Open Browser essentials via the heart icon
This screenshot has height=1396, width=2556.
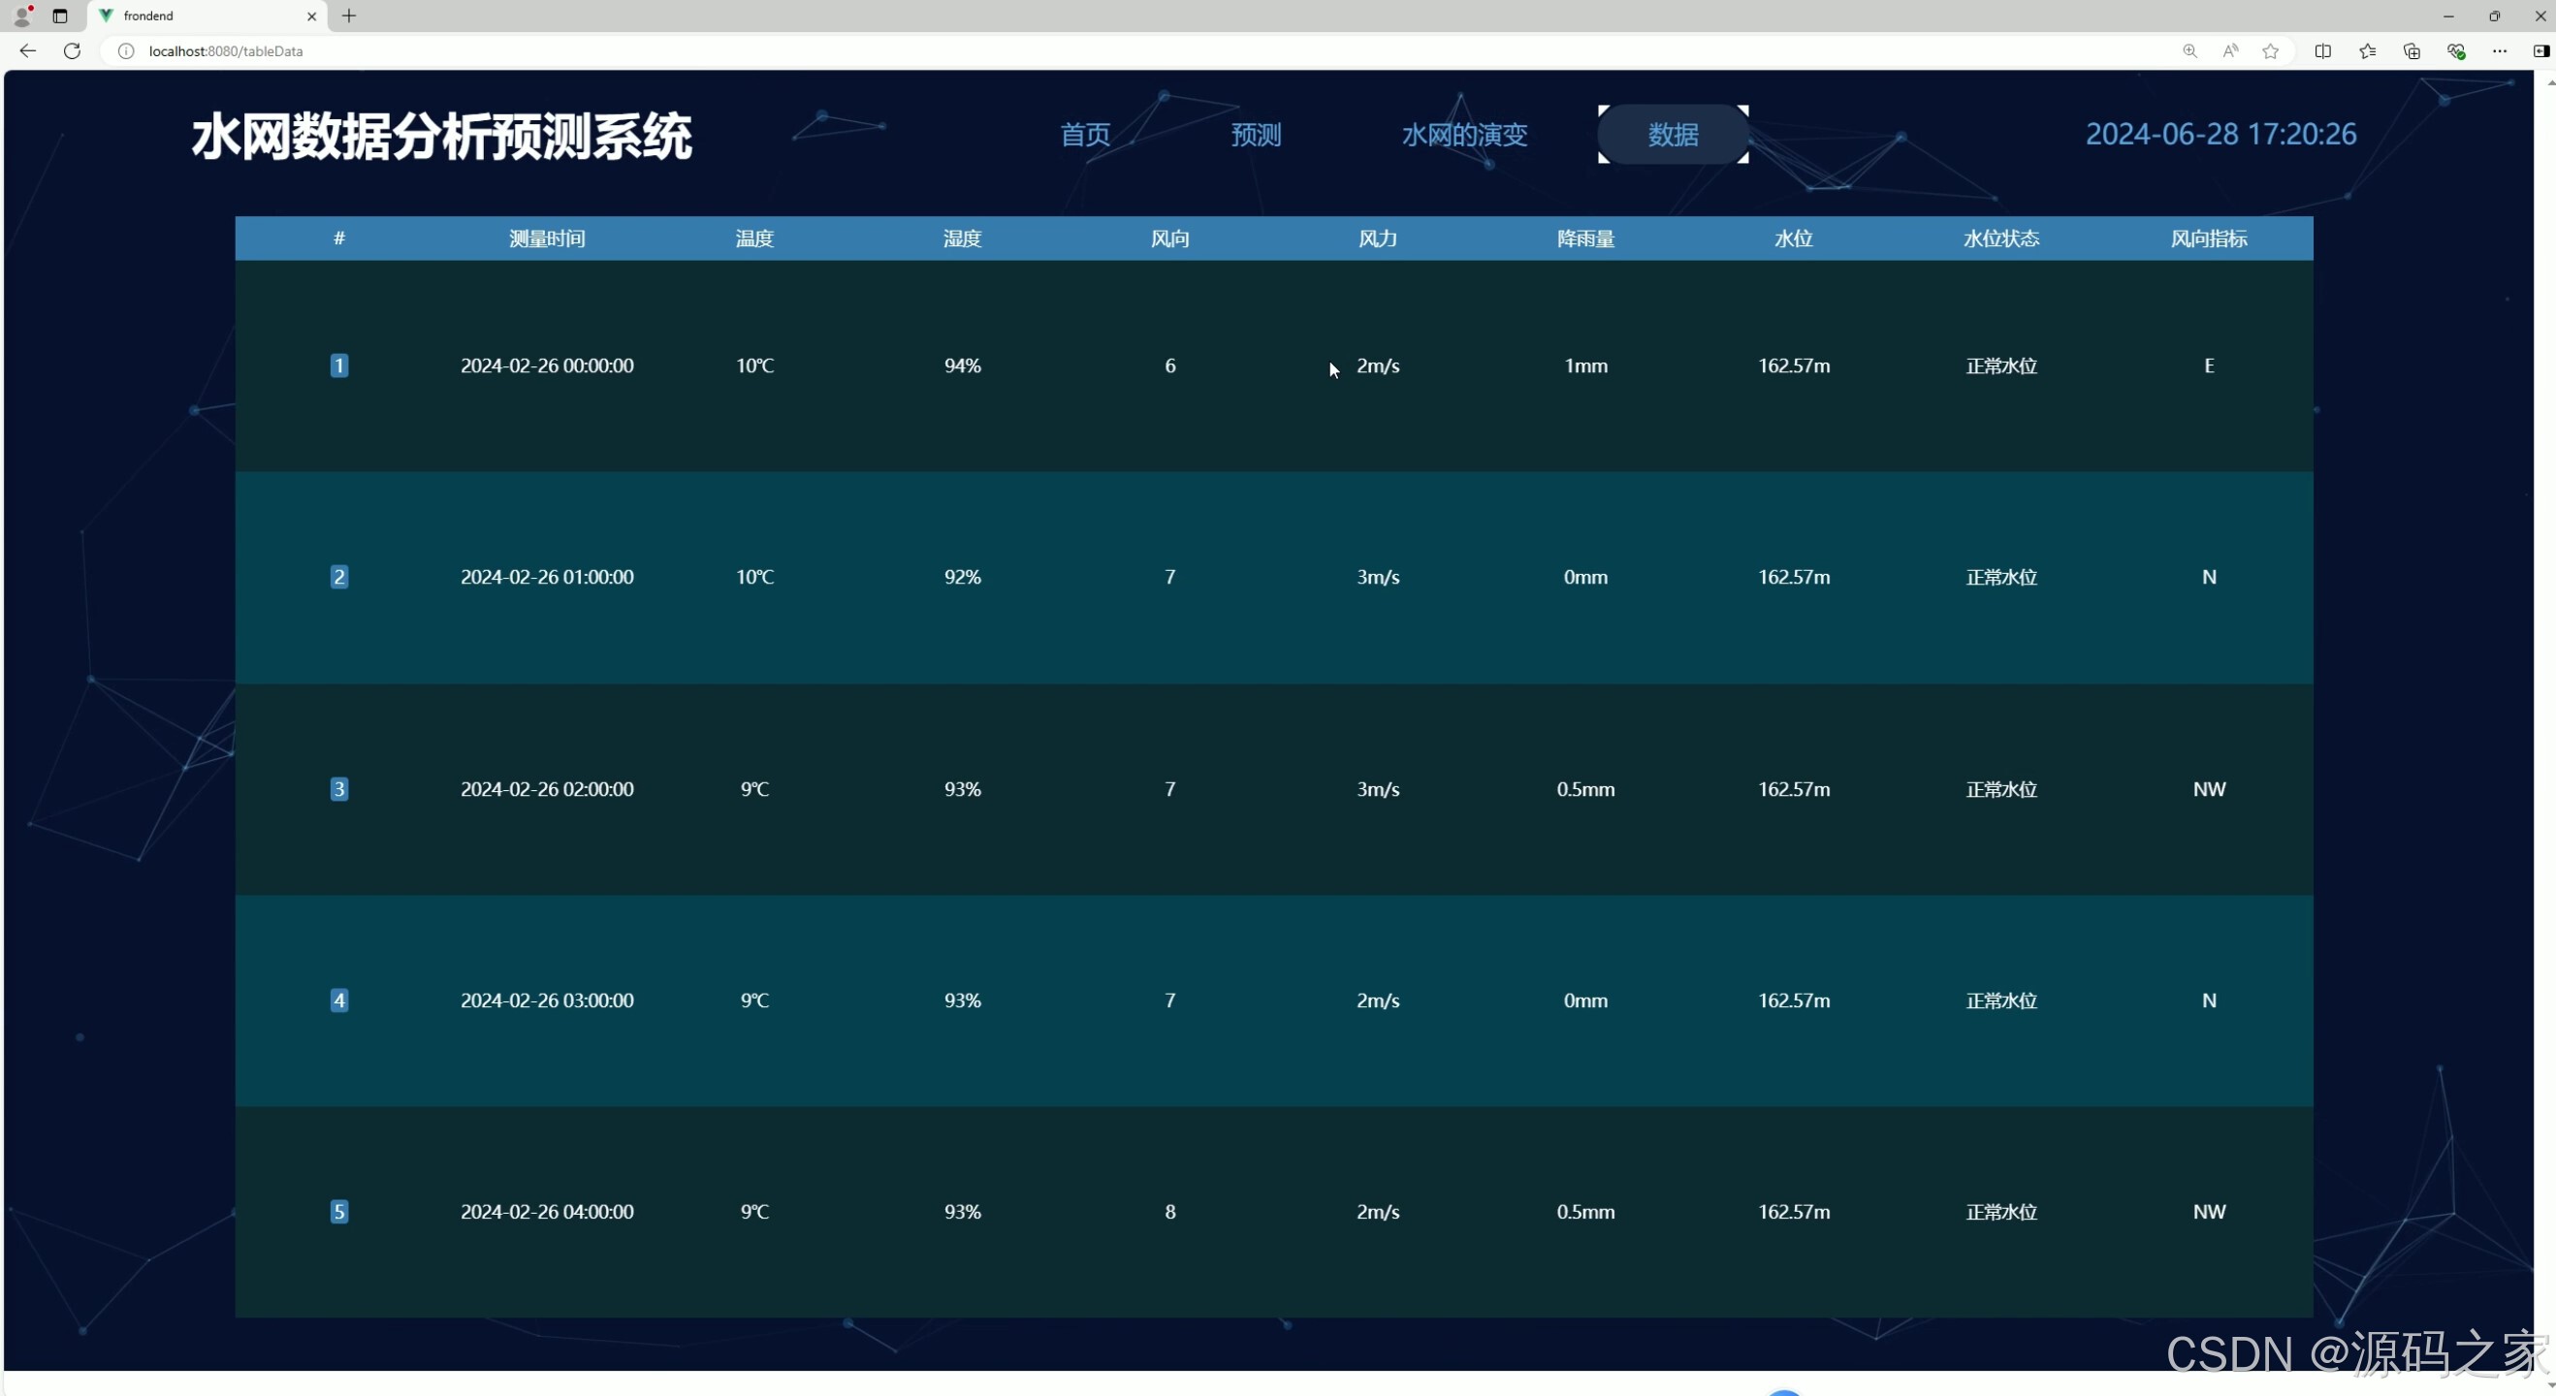click(x=2458, y=50)
